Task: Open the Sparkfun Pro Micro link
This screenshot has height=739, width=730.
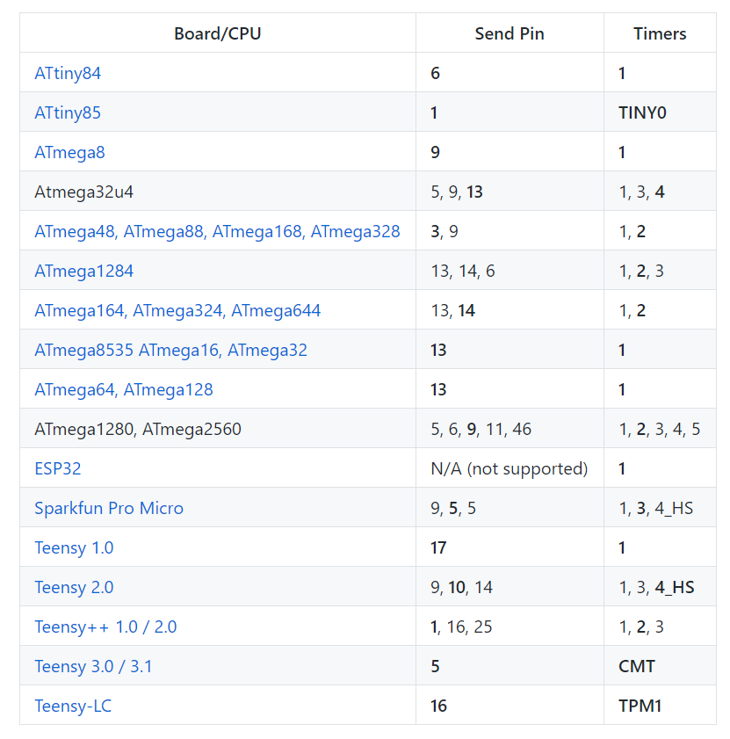Action: coord(109,509)
